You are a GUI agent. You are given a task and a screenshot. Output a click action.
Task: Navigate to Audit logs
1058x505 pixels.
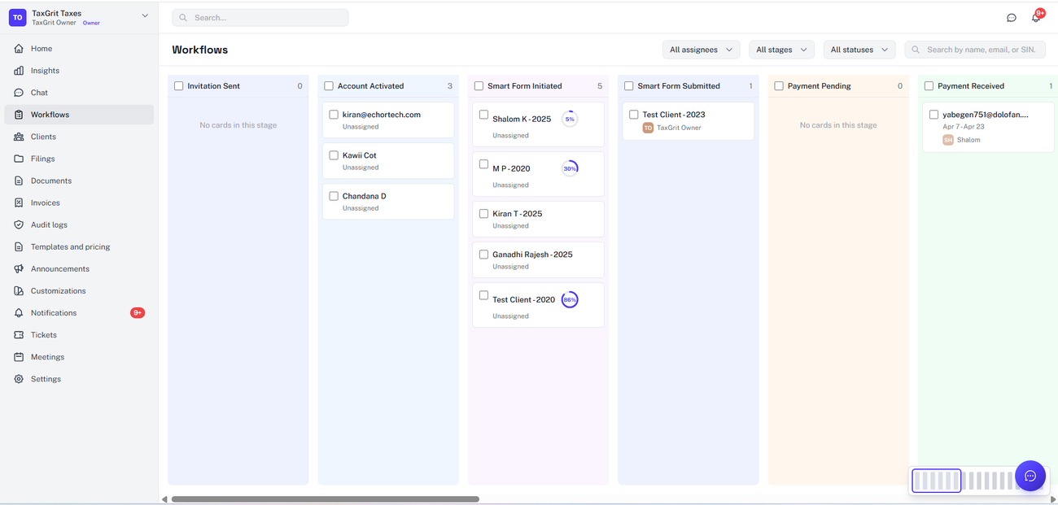(79, 224)
